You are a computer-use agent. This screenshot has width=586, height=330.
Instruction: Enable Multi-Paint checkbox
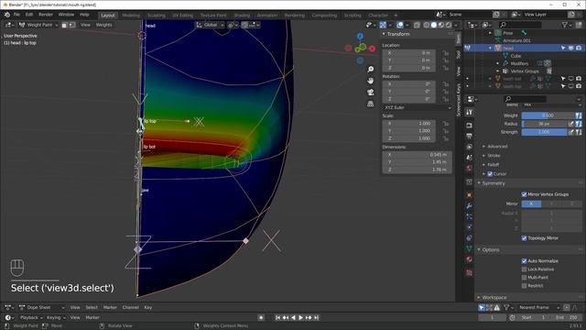(524, 278)
